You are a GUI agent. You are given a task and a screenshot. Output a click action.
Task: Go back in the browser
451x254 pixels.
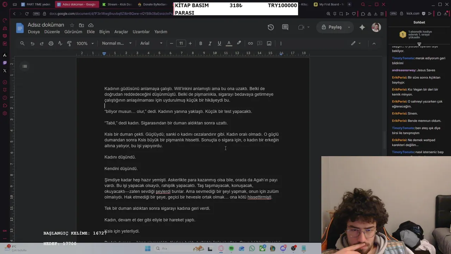pos(14,14)
